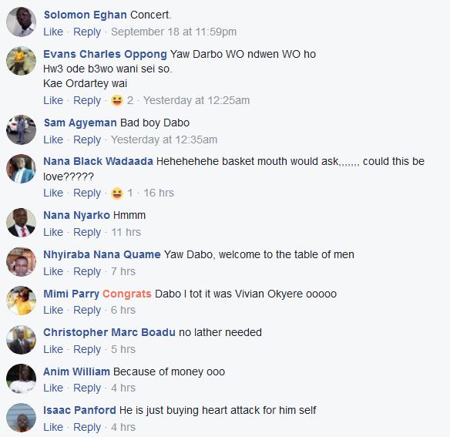Like Nana Nyarko's Hmmm comment
Viewport: 450px width, 437px height.
(x=53, y=232)
